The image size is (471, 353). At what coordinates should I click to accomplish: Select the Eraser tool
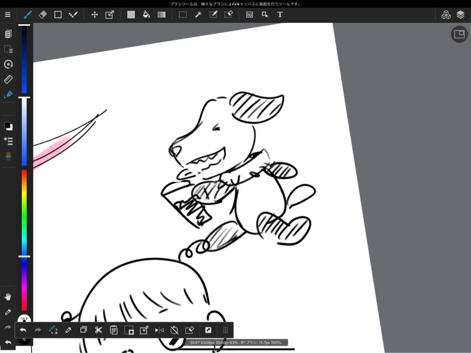[x=42, y=14]
